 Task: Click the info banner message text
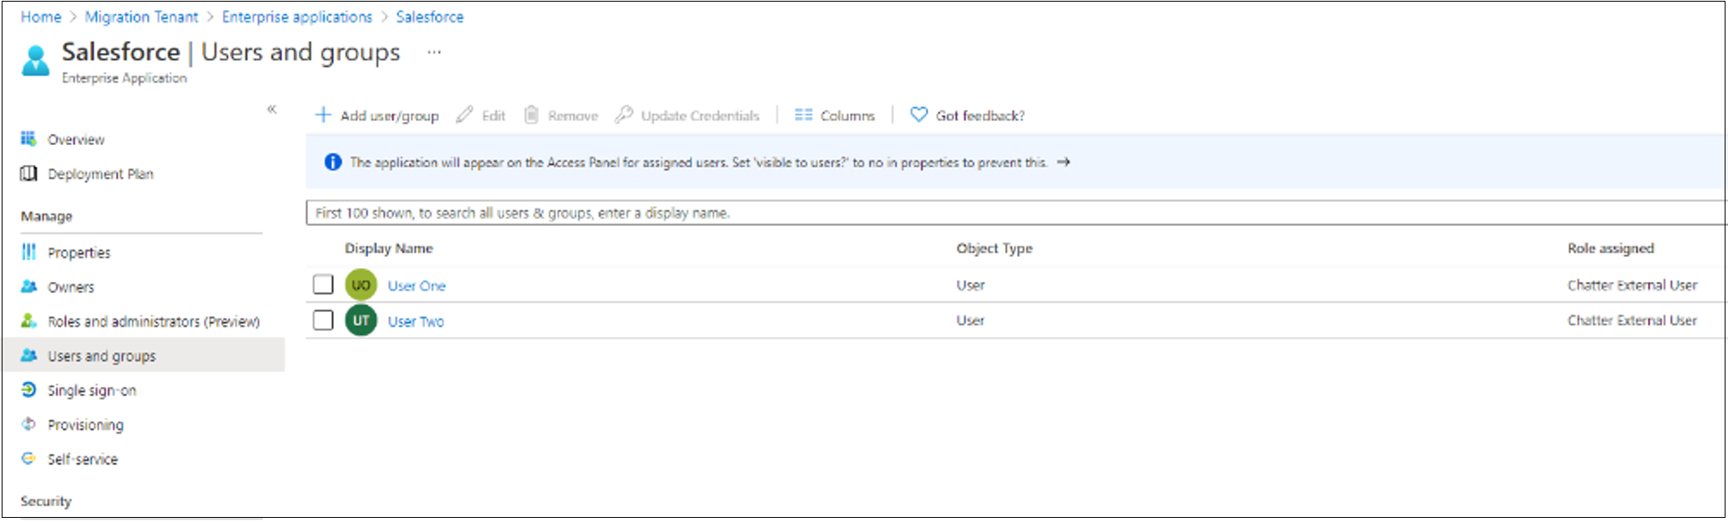point(698,163)
